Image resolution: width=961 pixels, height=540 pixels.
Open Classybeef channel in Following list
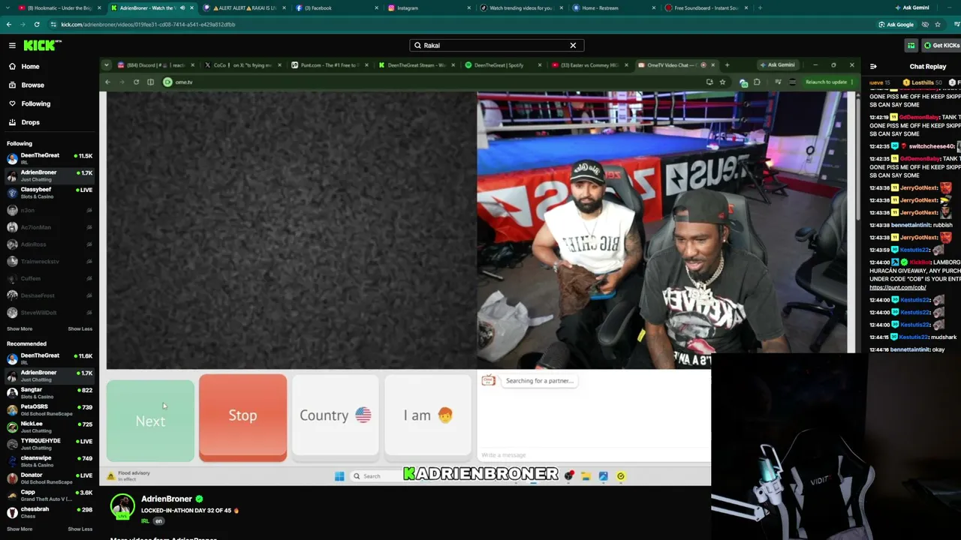(x=48, y=193)
